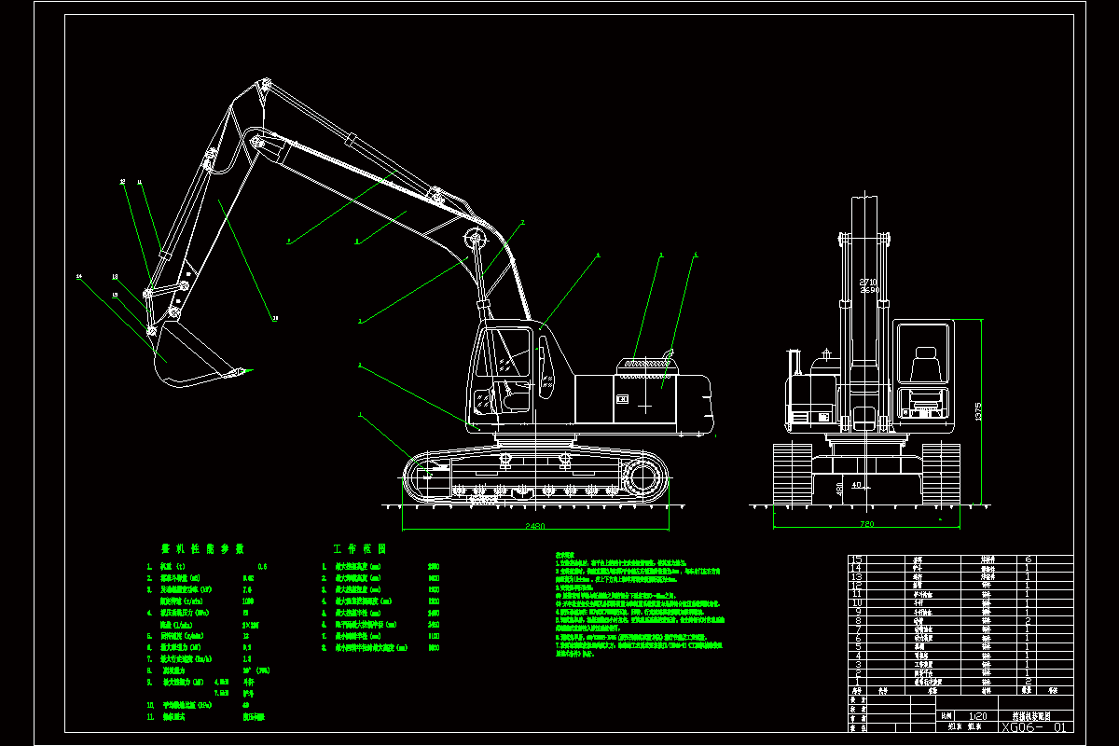Click the 1000 value in parameters list
This screenshot has width=1119, height=746.
click(247, 601)
